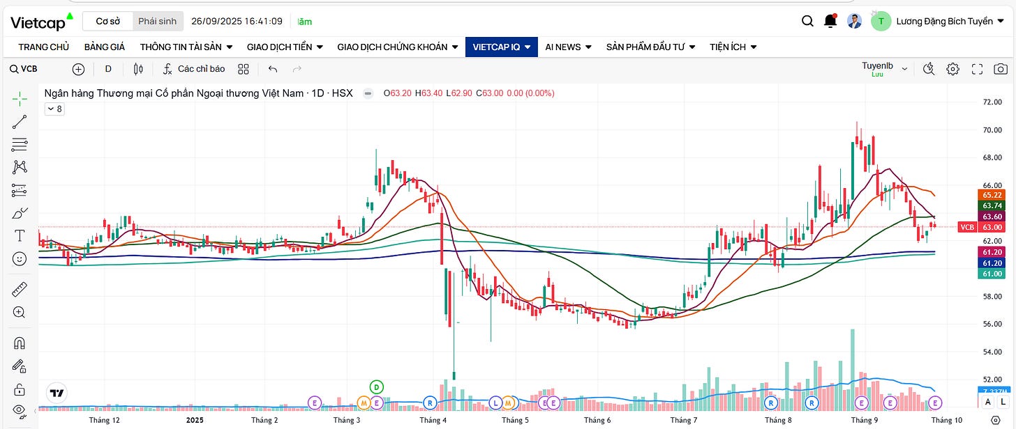Open the VIETCAP IQ tab
Image resolution: width=1016 pixels, height=429 pixels.
[x=501, y=47]
